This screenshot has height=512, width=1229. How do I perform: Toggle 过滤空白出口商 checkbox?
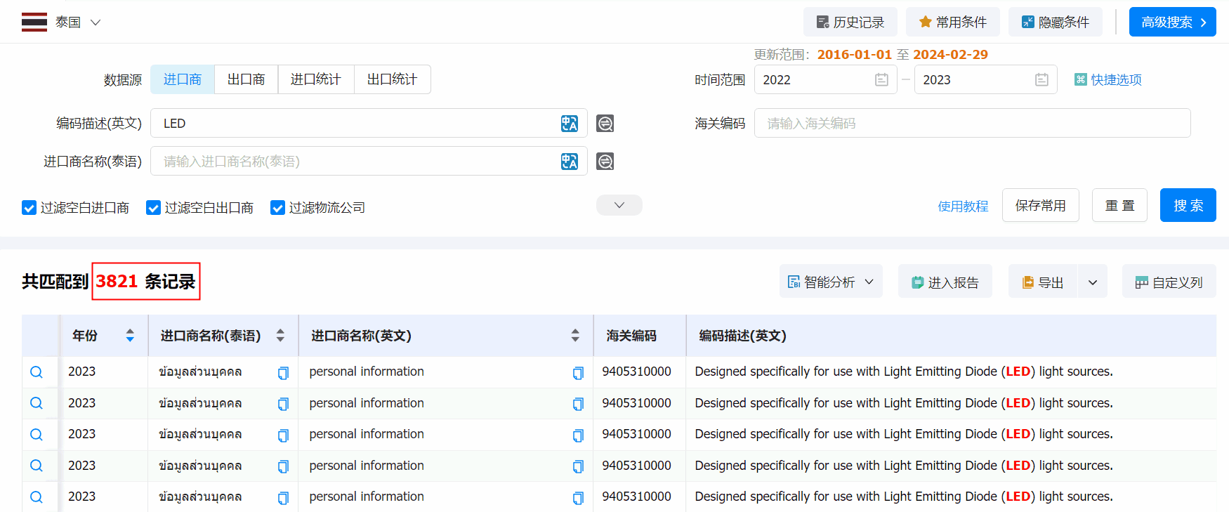coord(153,208)
